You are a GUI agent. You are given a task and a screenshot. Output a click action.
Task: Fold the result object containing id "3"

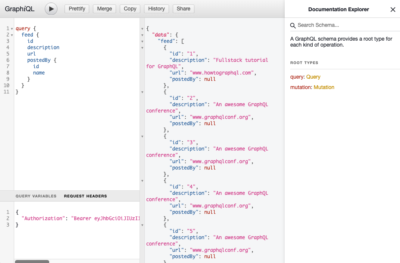click(142, 136)
